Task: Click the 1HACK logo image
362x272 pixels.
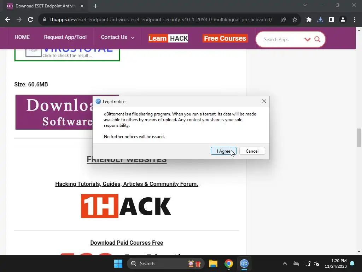Action: point(126,206)
